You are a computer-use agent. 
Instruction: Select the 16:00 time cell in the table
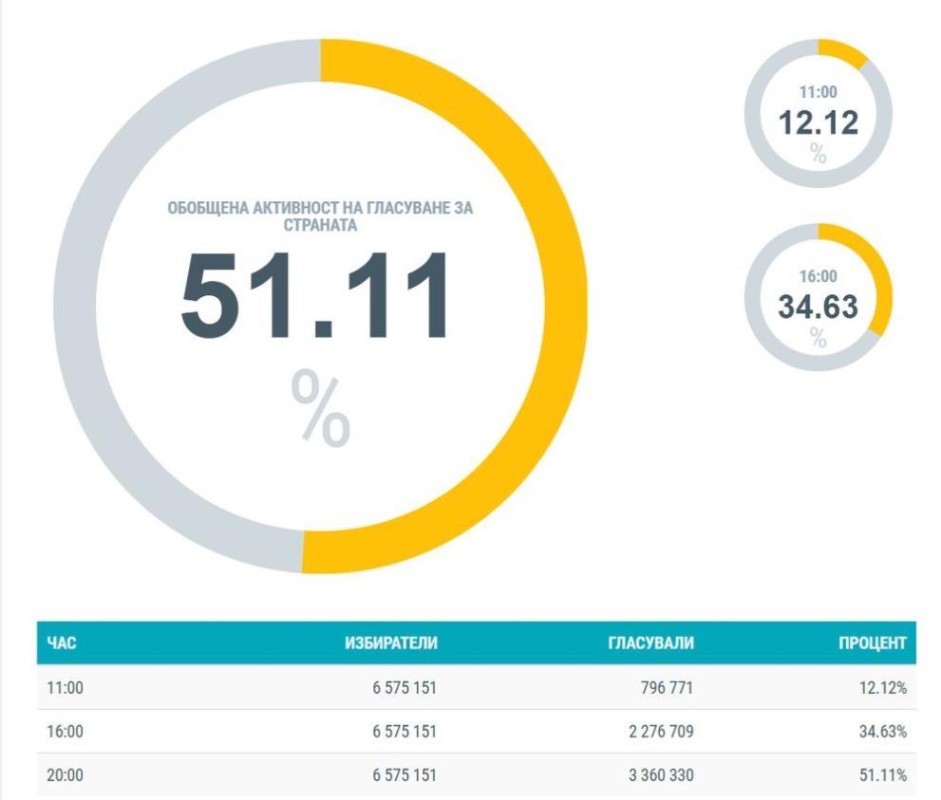click(x=66, y=732)
